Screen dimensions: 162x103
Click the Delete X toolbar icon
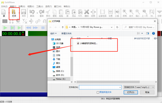(x=87, y=12)
